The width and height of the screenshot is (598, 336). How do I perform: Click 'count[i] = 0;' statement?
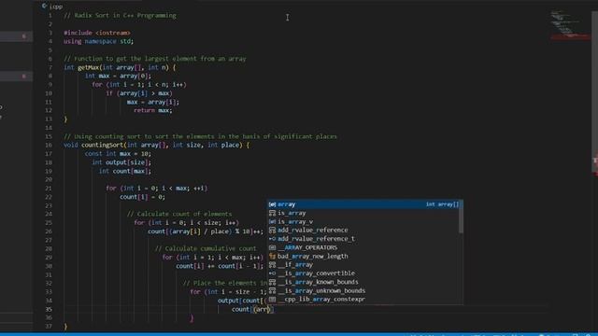[x=142, y=197]
